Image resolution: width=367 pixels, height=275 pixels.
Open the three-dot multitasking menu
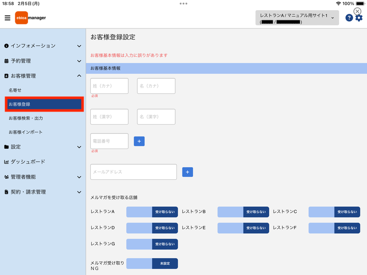tap(183, 4)
